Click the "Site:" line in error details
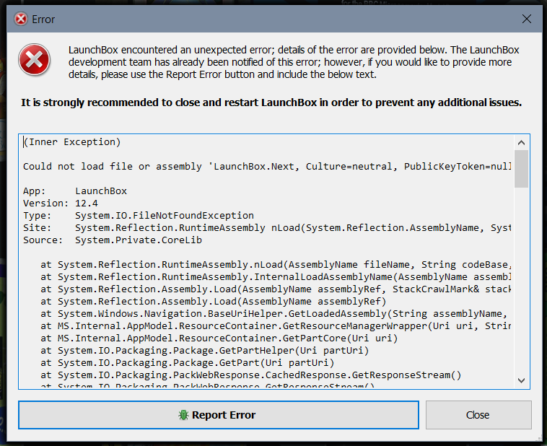This screenshot has width=547, height=446. [267, 227]
